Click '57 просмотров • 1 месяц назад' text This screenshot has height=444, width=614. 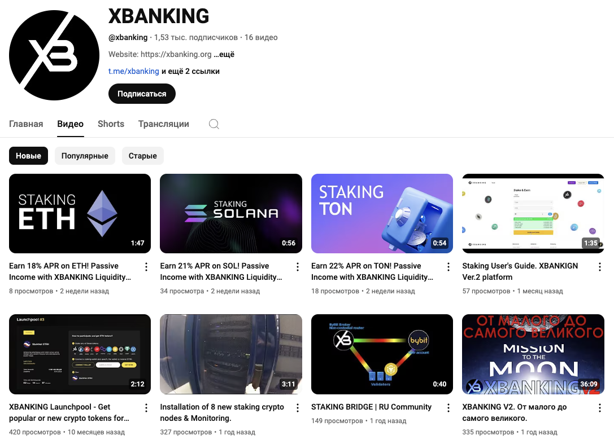(x=512, y=291)
